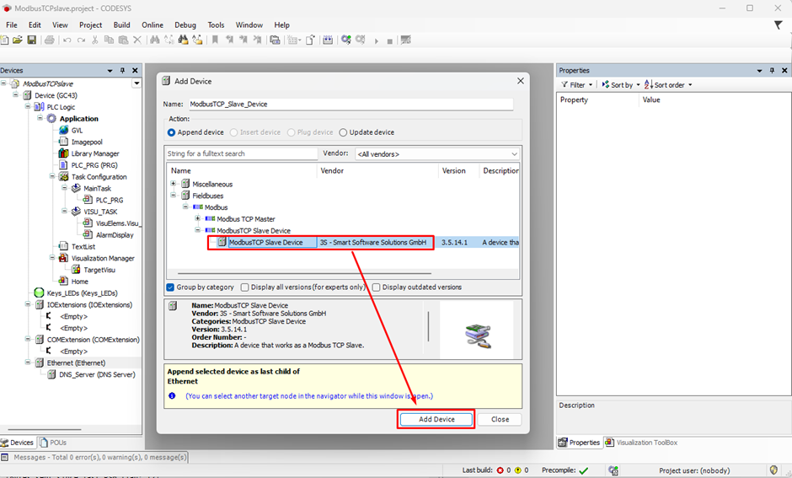Click the Messages panel icon at bottom left
The width and height of the screenshot is (792, 478).
point(4,457)
